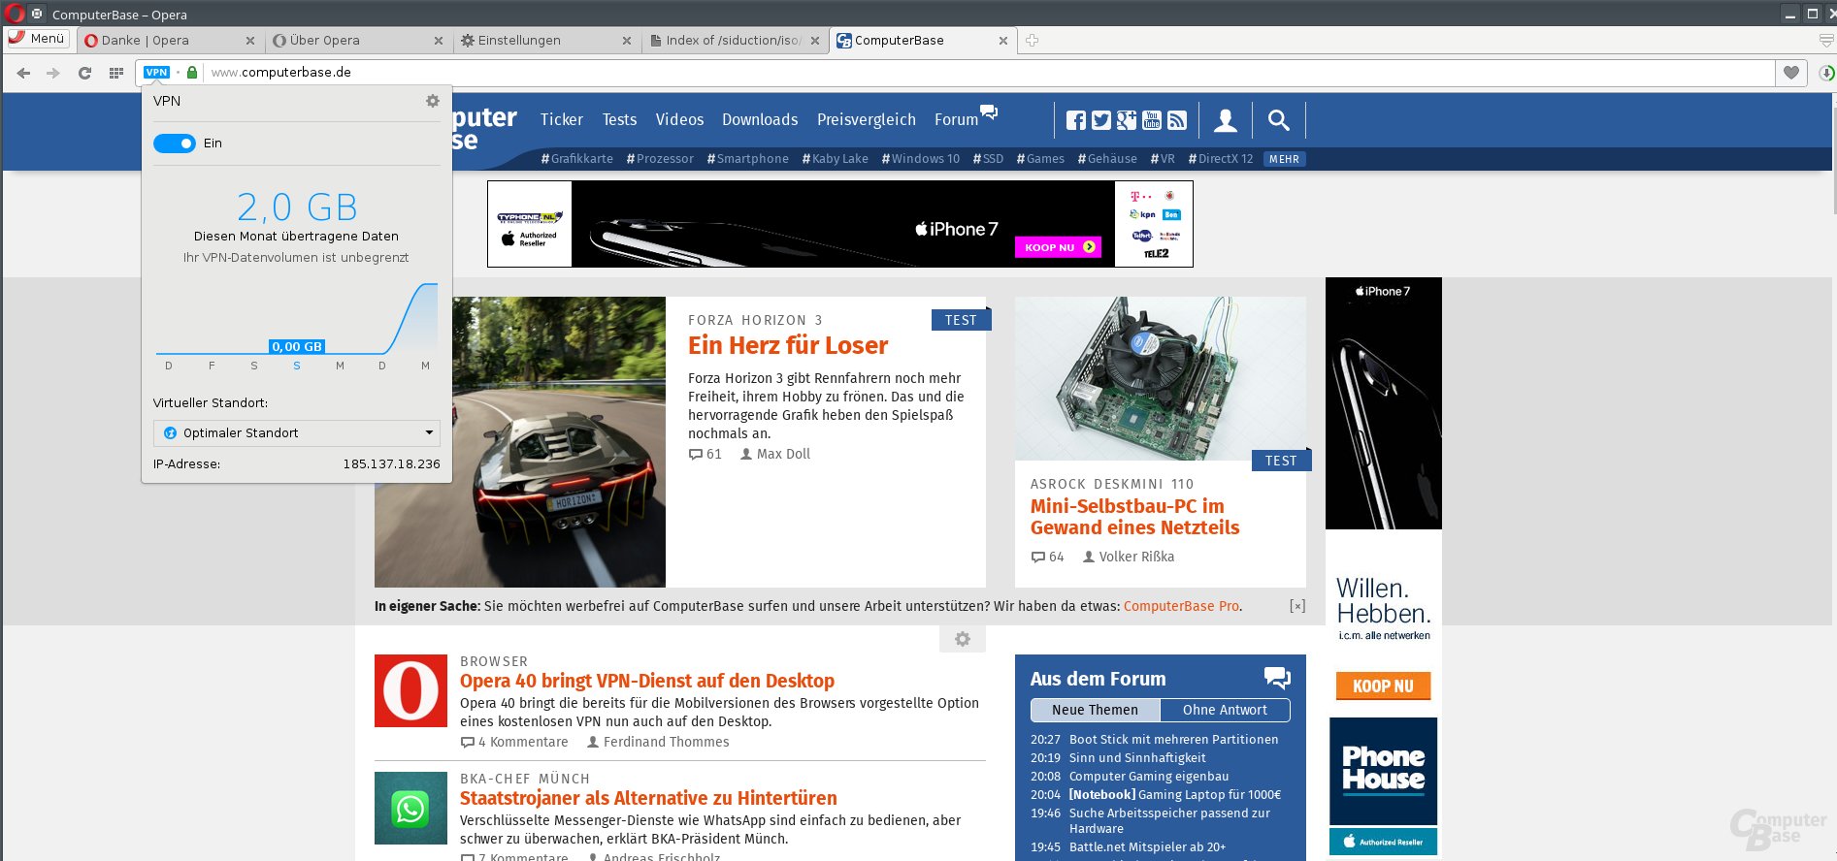This screenshot has width=1837, height=861.
Task: Select the Neue Themen forum tab
Action: click(1095, 710)
